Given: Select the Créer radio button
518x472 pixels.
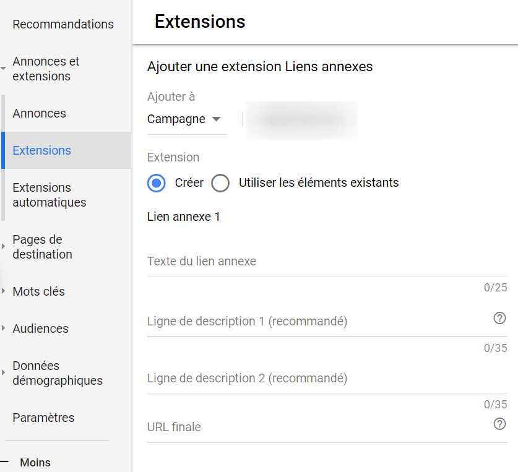Looking at the screenshot, I should pyautogui.click(x=157, y=183).
